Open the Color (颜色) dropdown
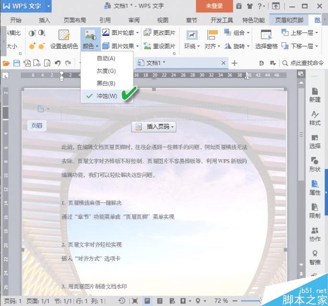Screen dimensions: 328x306 pyautogui.click(x=90, y=40)
